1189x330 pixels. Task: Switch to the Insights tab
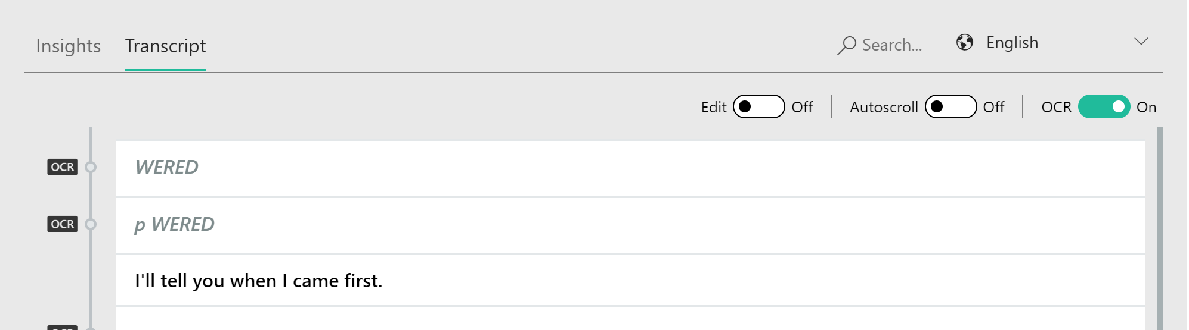pyautogui.click(x=68, y=46)
